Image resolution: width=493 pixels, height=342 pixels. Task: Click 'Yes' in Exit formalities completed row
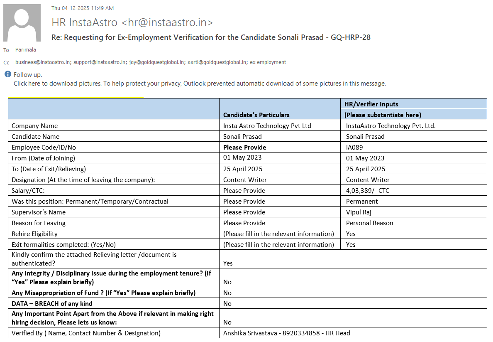tap(351, 244)
